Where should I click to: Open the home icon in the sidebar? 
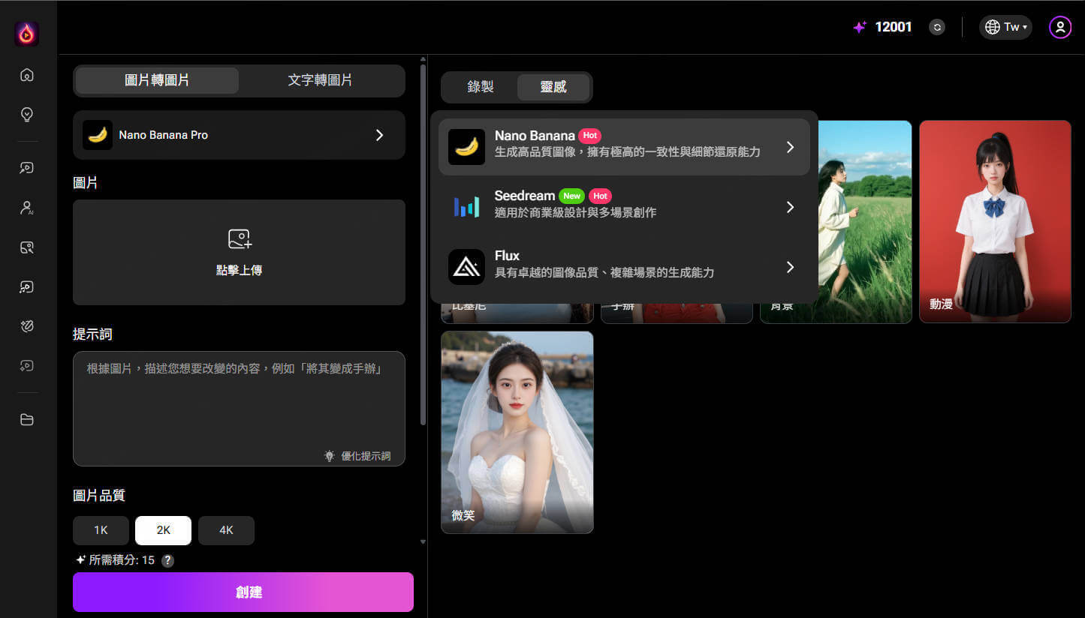tap(27, 75)
